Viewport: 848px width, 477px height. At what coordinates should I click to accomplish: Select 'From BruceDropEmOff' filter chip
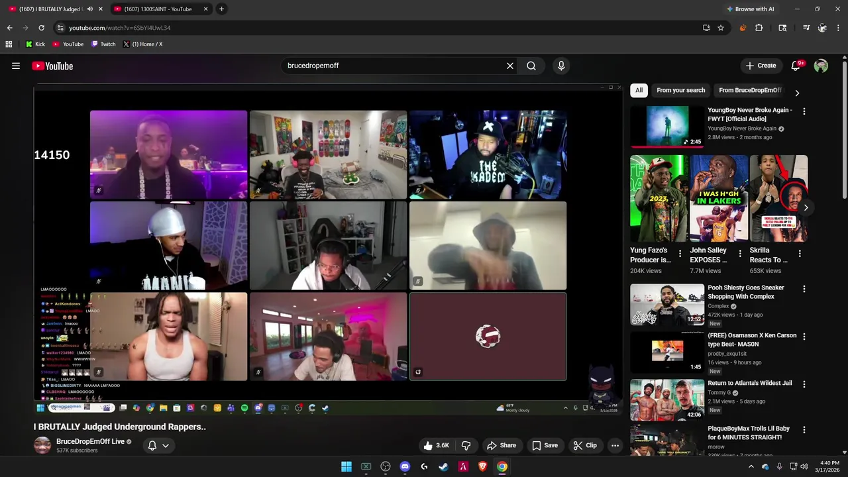click(750, 90)
